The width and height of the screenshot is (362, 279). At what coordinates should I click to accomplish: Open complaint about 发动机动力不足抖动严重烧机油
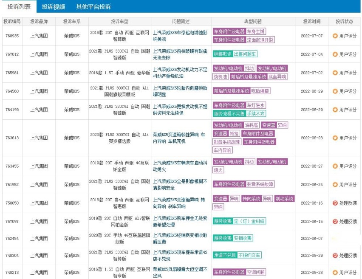click(180, 73)
